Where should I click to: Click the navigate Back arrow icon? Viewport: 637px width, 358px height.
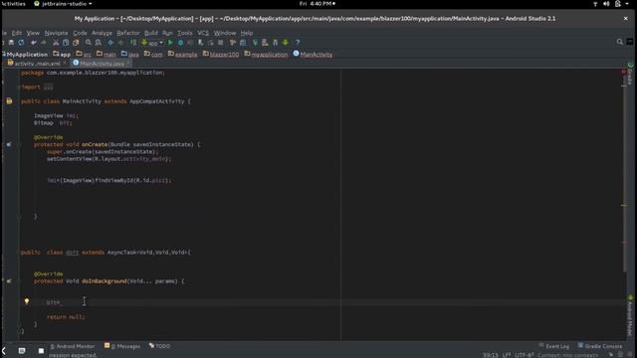click(110, 42)
